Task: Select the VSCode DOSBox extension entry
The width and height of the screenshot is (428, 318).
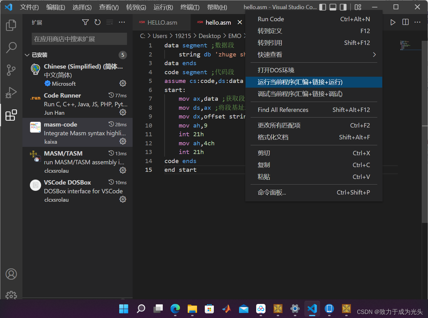Action: 78,190
